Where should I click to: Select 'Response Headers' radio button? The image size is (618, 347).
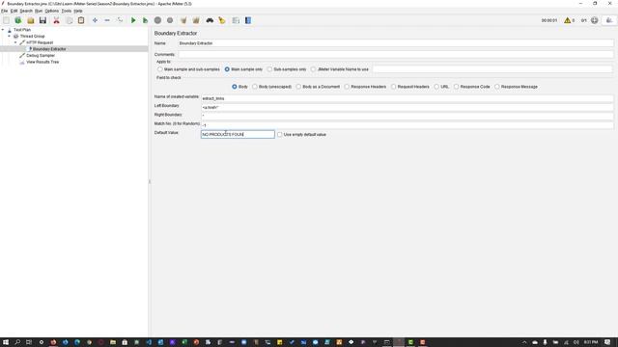[x=347, y=87]
